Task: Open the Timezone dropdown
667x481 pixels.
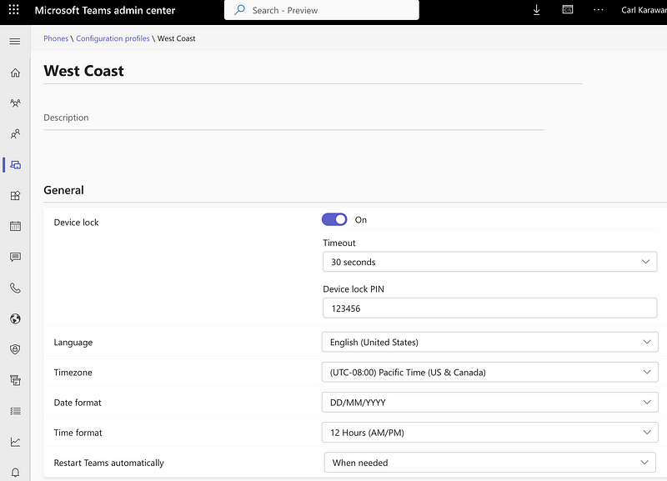Action: point(489,372)
